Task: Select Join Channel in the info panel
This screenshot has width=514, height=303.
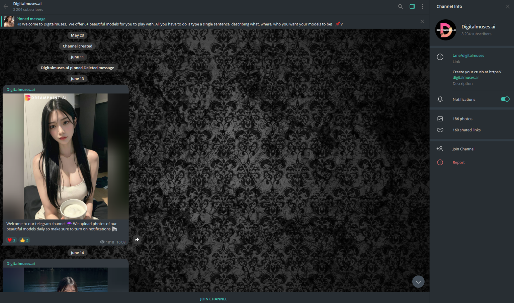Action: click(x=463, y=149)
